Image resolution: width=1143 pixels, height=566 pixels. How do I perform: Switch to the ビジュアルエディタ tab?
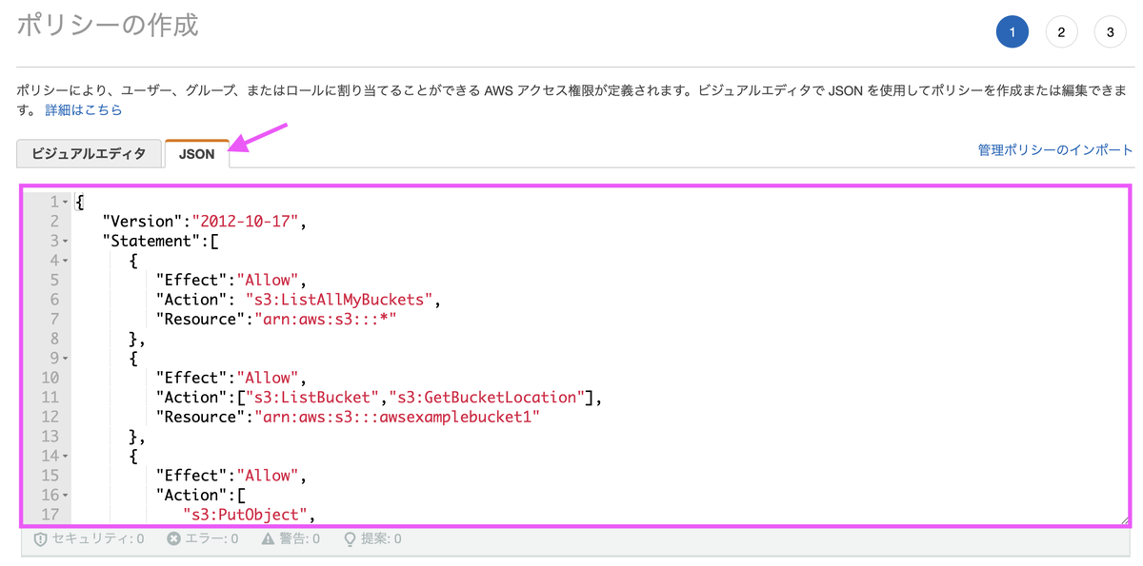pos(89,153)
